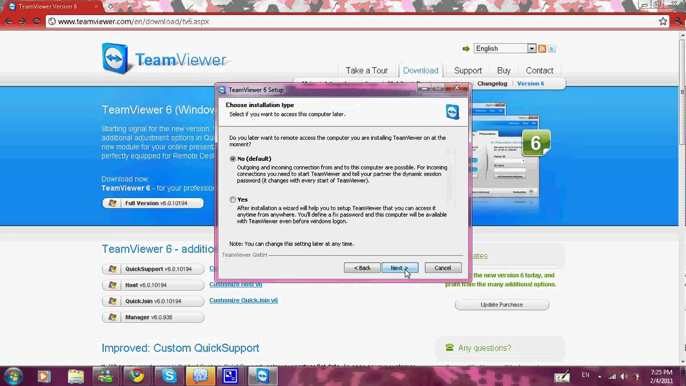Click the browser address bar URL
Screen dimensions: 686x386
(133, 21)
